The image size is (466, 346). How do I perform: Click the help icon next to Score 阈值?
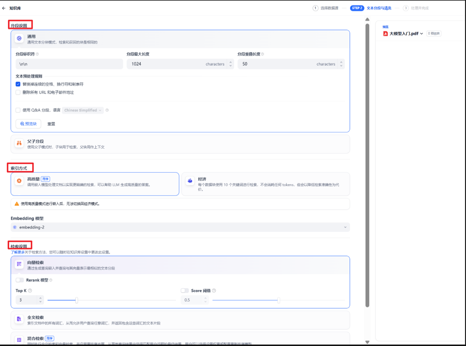[x=214, y=290]
